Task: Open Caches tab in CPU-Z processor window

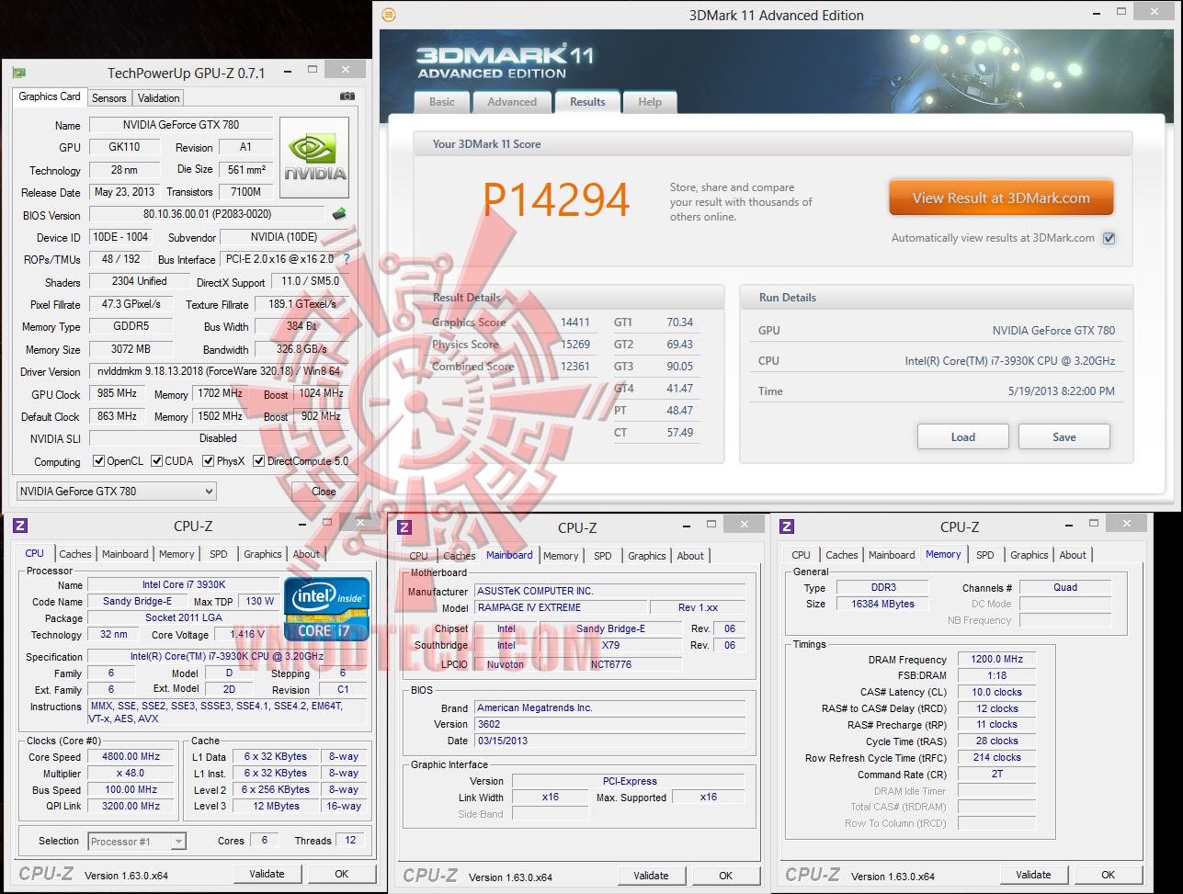Action: 75,554
